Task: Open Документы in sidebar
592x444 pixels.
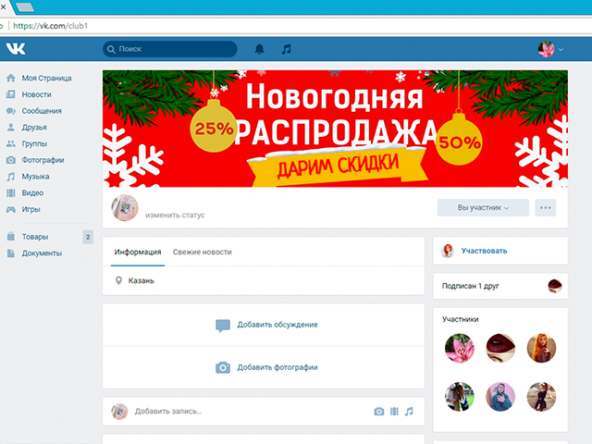Action: (x=42, y=253)
